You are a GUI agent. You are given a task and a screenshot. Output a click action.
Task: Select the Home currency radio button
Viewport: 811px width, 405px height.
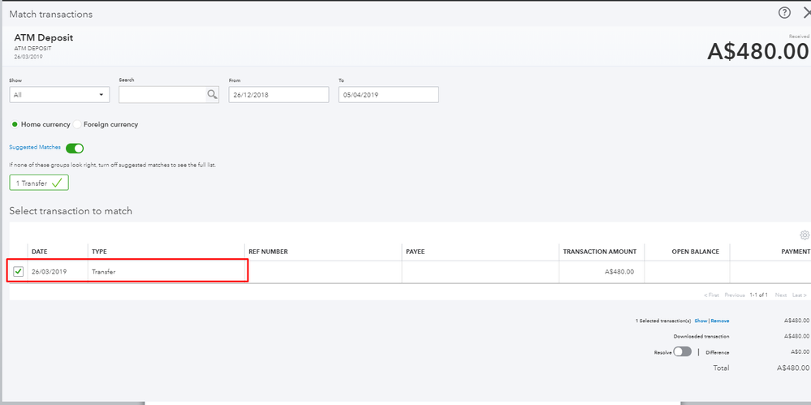coord(15,125)
